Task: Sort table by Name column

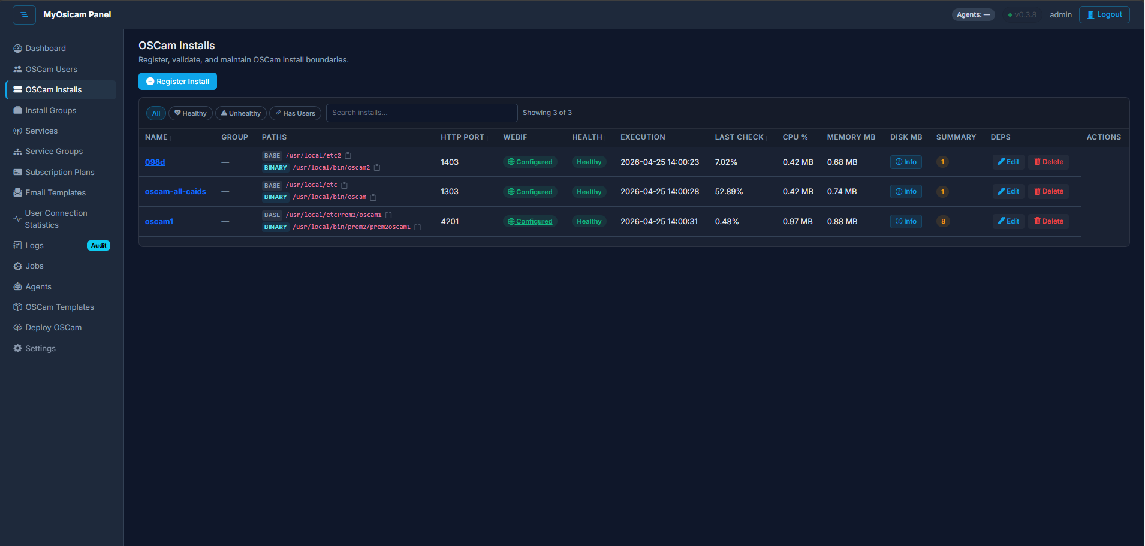Action: [158, 137]
